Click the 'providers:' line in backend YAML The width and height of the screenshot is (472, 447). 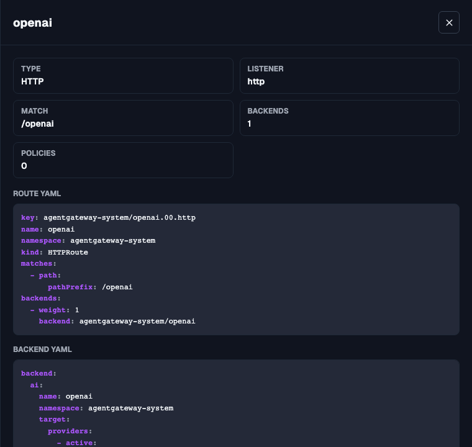70,431
